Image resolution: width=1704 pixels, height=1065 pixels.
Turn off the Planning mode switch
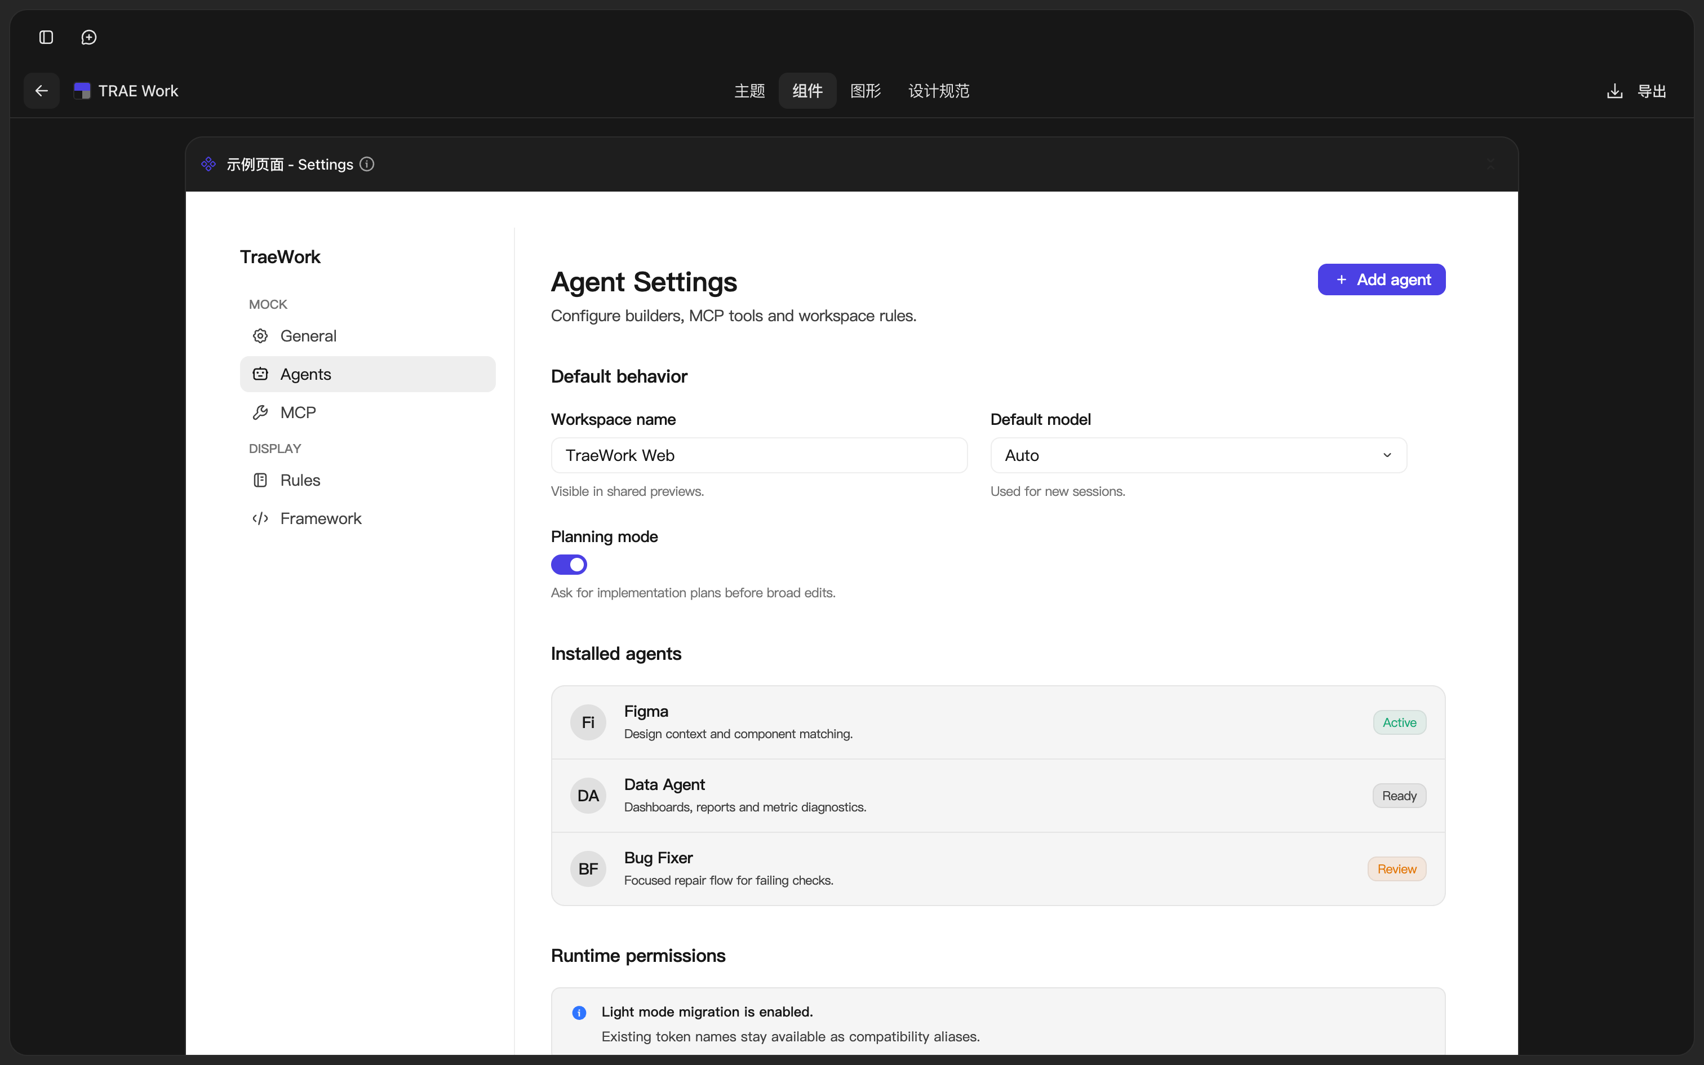tap(569, 564)
